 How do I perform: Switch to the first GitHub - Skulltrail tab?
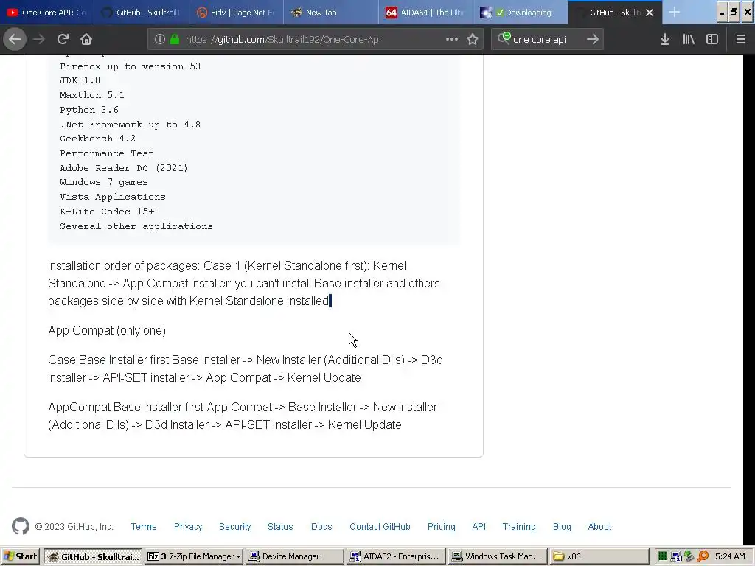tap(142, 13)
